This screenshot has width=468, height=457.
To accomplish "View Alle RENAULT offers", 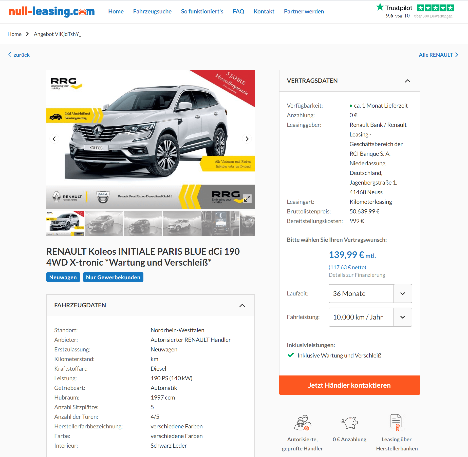I will tap(439, 55).
